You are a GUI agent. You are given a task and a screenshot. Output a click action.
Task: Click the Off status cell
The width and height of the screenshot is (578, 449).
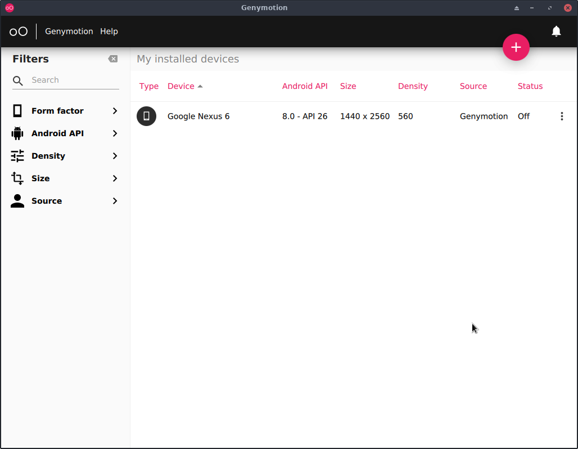pyautogui.click(x=523, y=116)
